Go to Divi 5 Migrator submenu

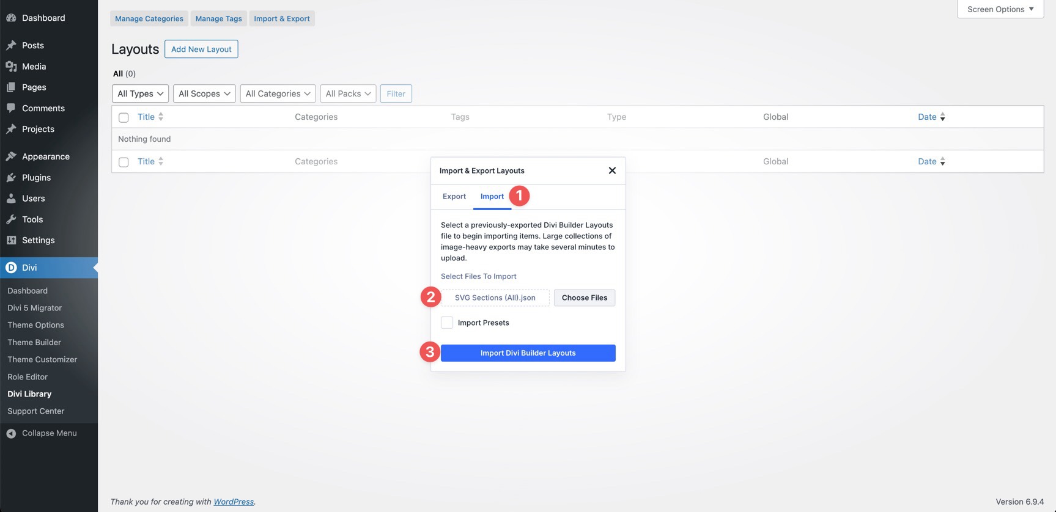tap(34, 308)
